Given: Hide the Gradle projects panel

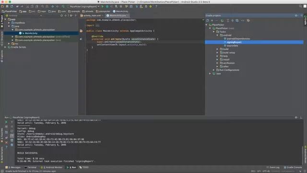Looking at the screenshot, I should (x=301, y=15).
